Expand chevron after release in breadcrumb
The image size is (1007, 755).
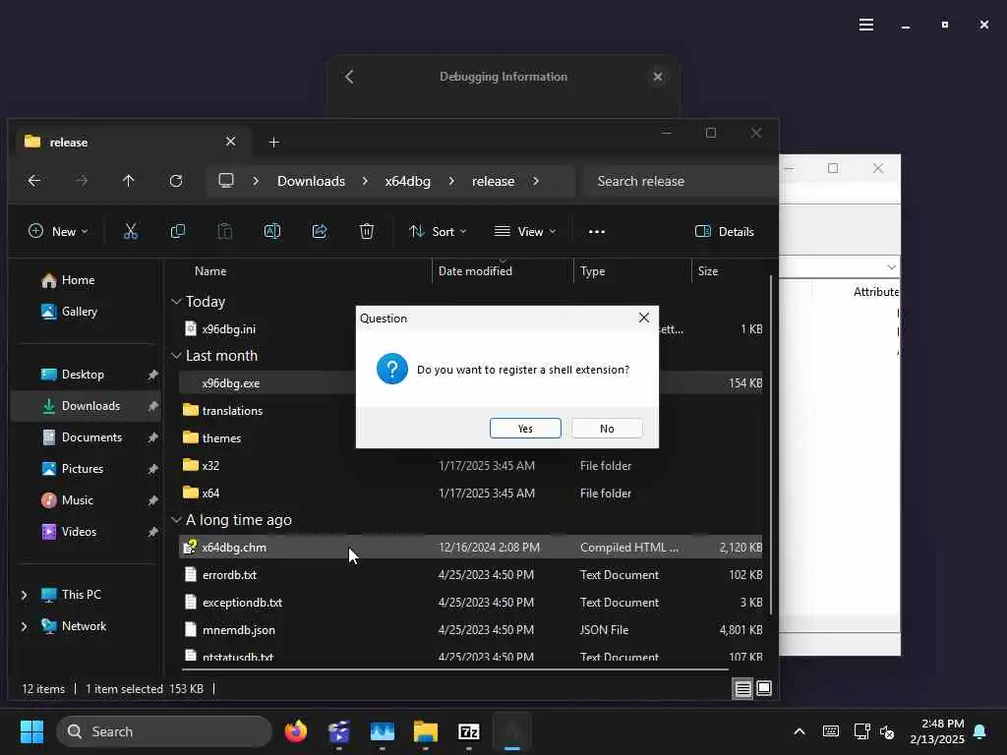[x=536, y=181]
